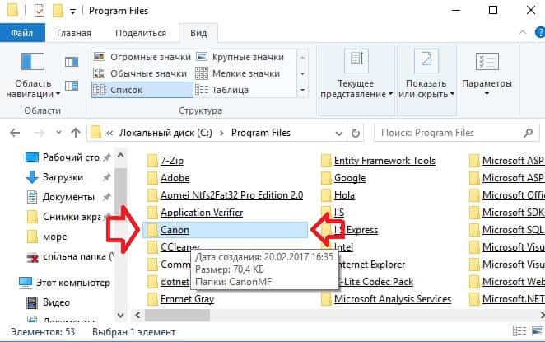Open Загрузки in navigation pane

pos(68,177)
